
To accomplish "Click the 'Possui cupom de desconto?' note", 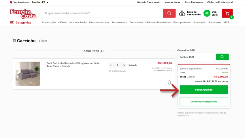I will coord(202,114).
